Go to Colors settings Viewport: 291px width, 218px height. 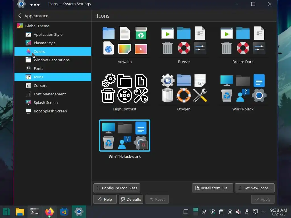click(x=53, y=51)
